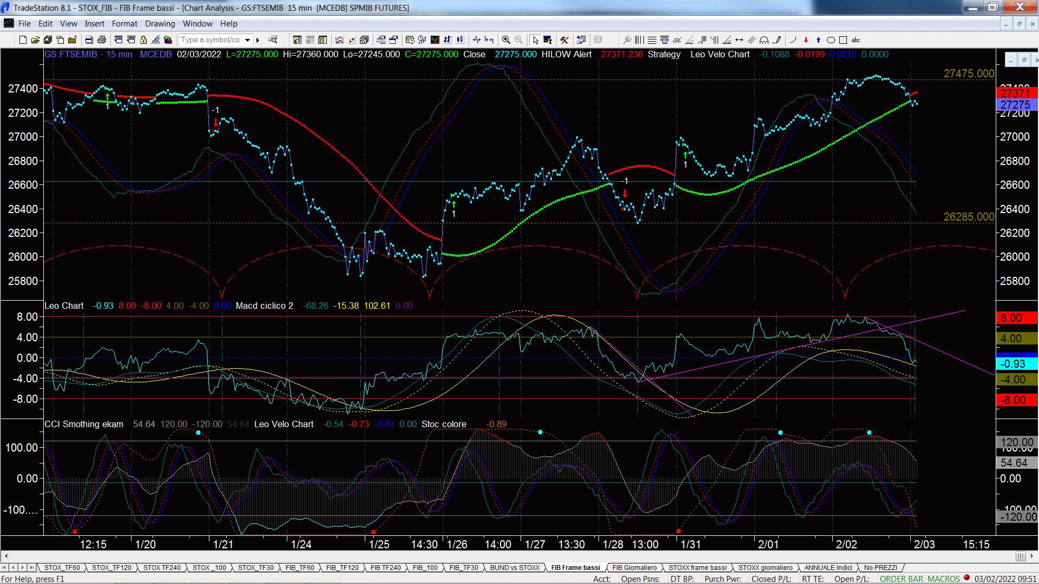This screenshot has height=584, width=1039.
Task: Select the pointer arrow tool
Action: 535,39
